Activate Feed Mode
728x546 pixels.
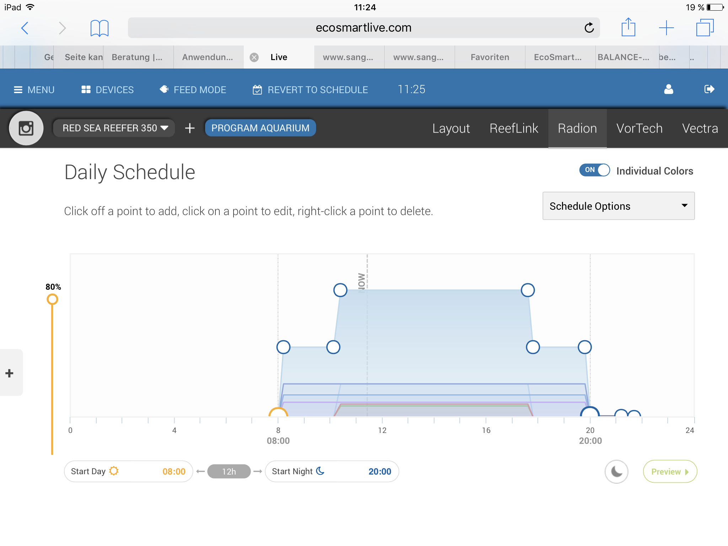tap(193, 90)
